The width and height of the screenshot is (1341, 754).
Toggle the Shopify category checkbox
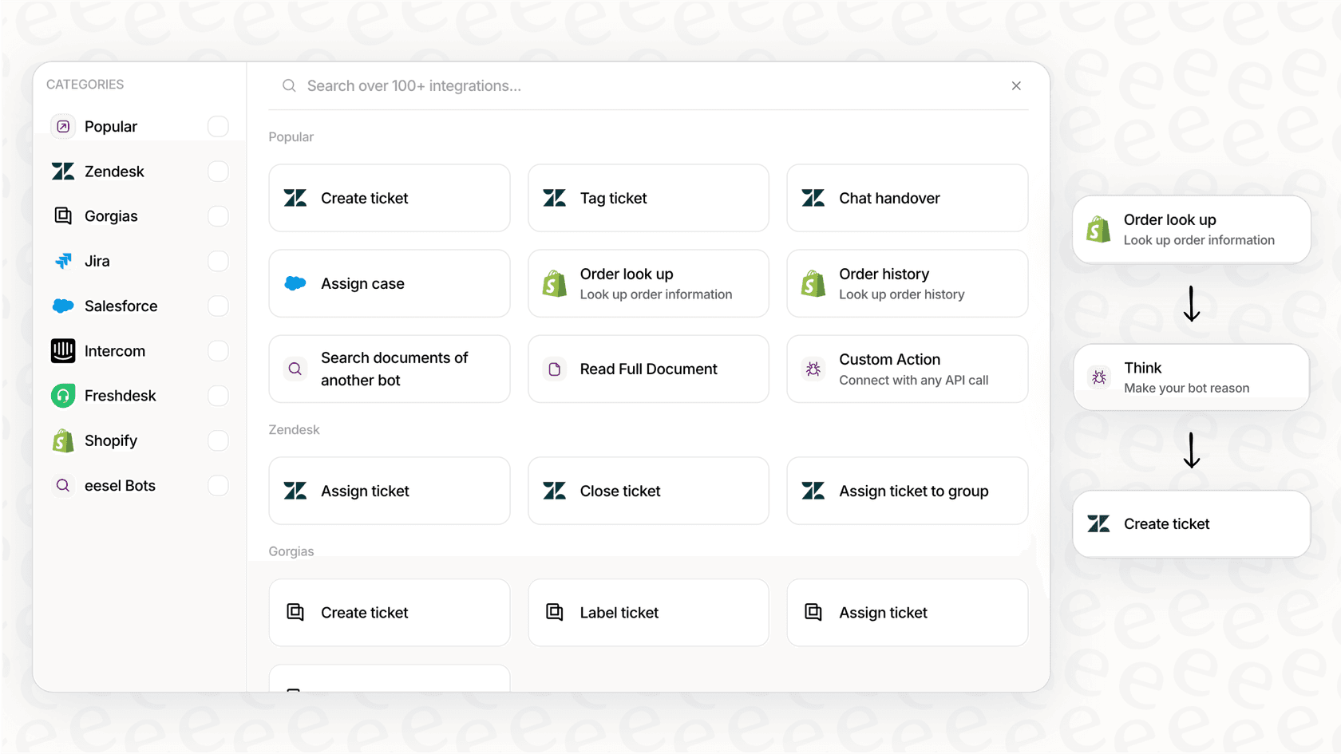click(218, 440)
